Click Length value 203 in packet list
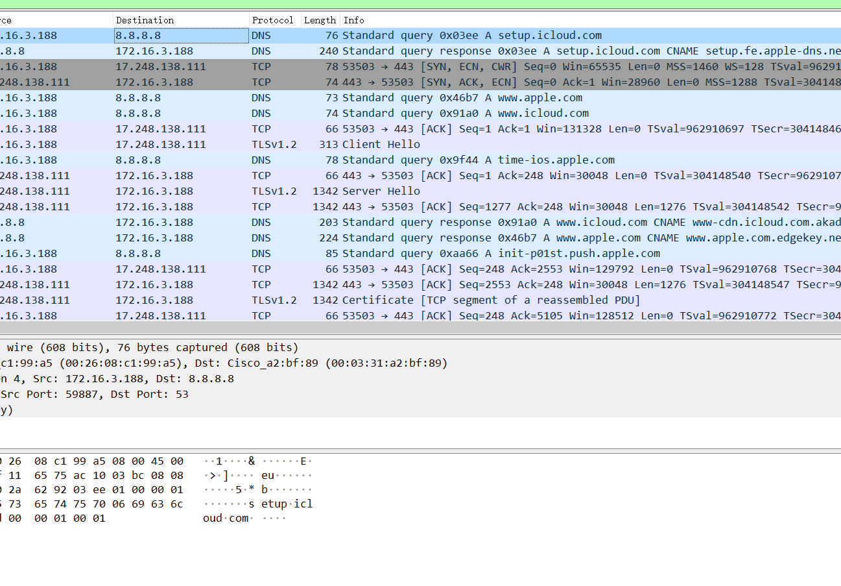841x586 pixels. [x=329, y=223]
